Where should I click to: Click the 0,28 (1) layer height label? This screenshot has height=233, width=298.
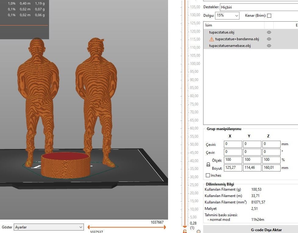click(193, 225)
